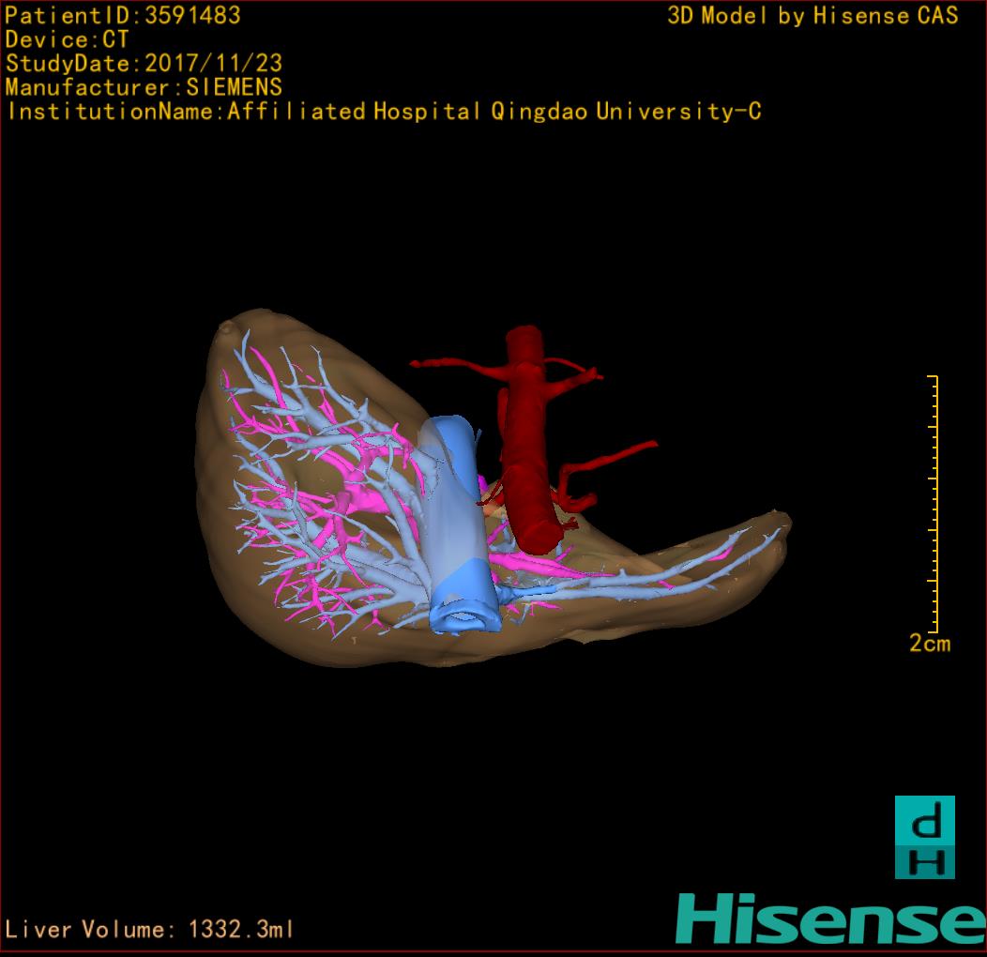The image size is (987, 957).
Task: Click the Manufacturer:SIEMENS label
Action: click(x=144, y=87)
